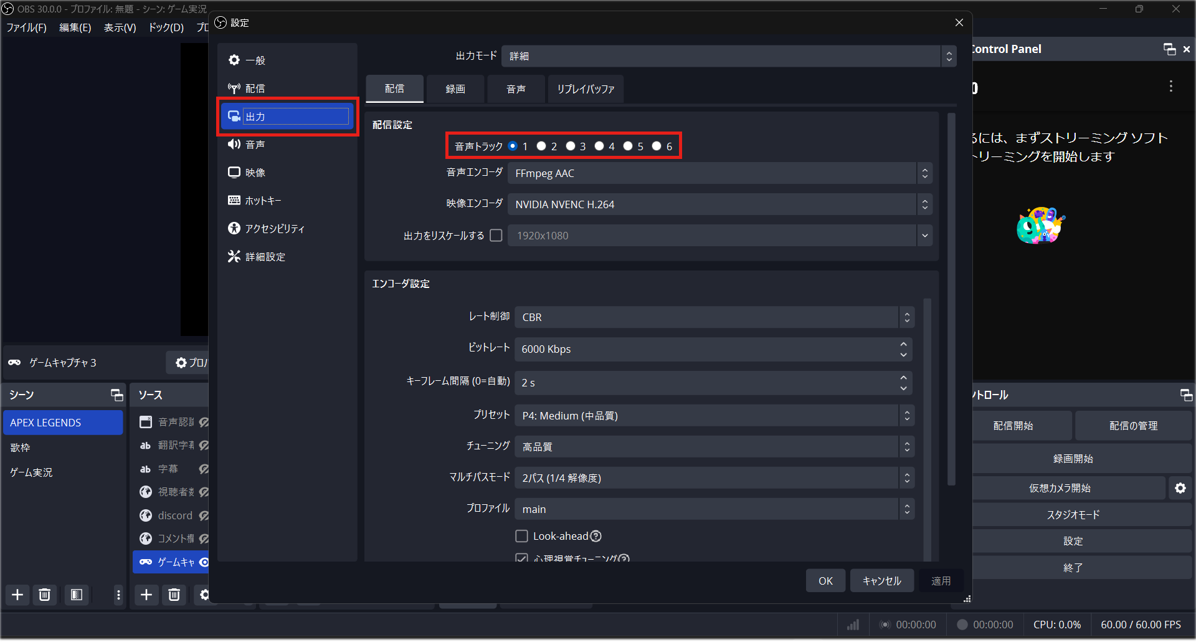Select audio track 3 radio button
The height and width of the screenshot is (642, 1196).
coord(571,146)
